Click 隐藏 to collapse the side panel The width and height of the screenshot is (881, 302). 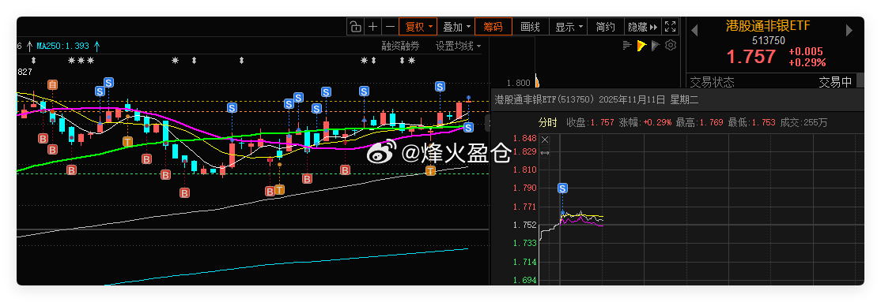coord(642,26)
